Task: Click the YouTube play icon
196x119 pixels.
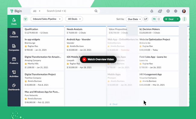Action: pos(84,59)
